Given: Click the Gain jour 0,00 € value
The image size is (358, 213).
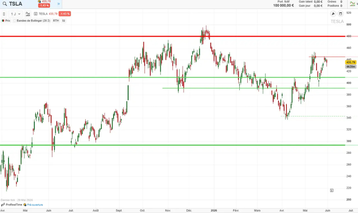Looking at the screenshot, I should tap(318, 6).
